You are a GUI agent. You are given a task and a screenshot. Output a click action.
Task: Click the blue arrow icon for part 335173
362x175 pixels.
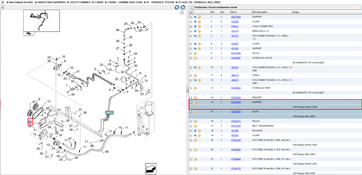coord(195,36)
